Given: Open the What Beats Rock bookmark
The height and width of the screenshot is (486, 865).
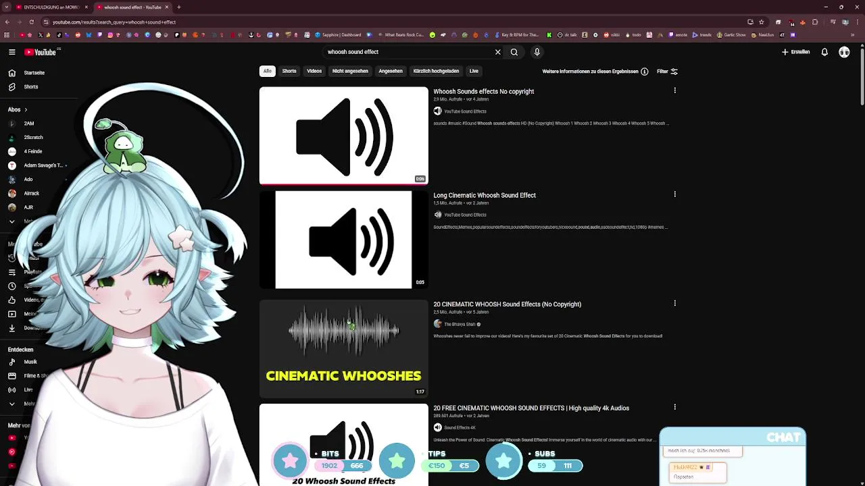Looking at the screenshot, I should pos(400,35).
